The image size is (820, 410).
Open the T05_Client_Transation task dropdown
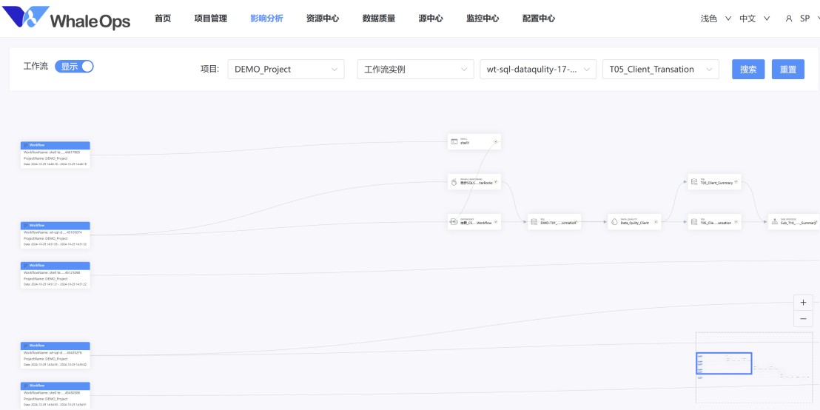(x=660, y=69)
